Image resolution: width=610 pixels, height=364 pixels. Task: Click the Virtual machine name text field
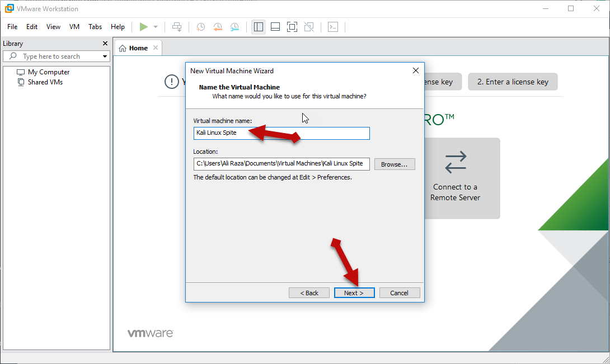(281, 133)
